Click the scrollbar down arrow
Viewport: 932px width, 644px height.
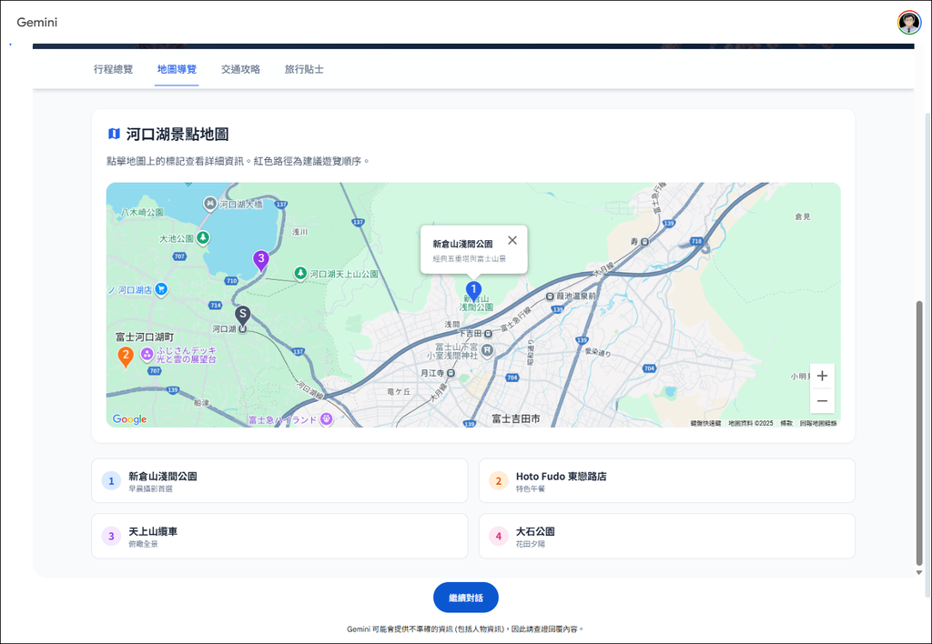pyautogui.click(x=919, y=573)
